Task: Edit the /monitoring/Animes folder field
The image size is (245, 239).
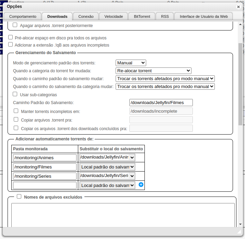Action: click(x=45, y=158)
